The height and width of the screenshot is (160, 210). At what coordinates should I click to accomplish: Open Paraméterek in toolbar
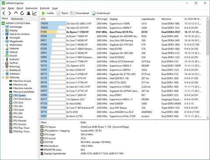coord(80,13)
